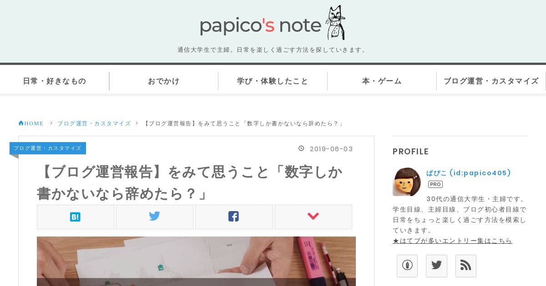The width and height of the screenshot is (546, 286).
Task: Open the Hatena blog pen icon in profile
Action: pos(407,266)
